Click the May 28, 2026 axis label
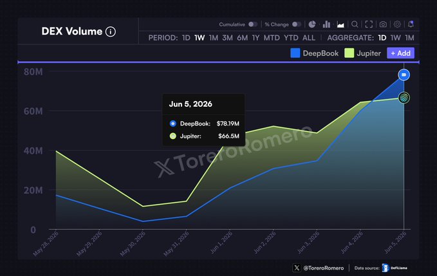 pyautogui.click(x=46, y=244)
